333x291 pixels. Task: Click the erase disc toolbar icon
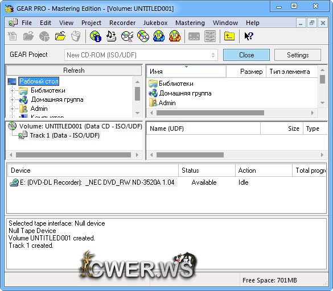point(127,36)
